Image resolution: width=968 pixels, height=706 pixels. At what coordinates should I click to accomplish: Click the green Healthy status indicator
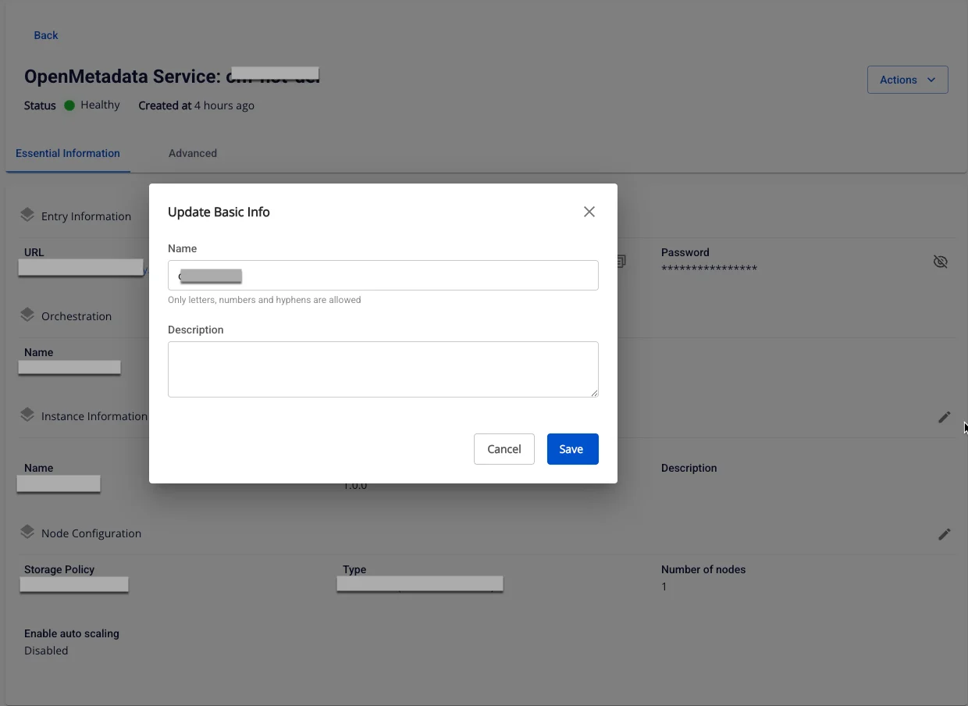coord(69,105)
